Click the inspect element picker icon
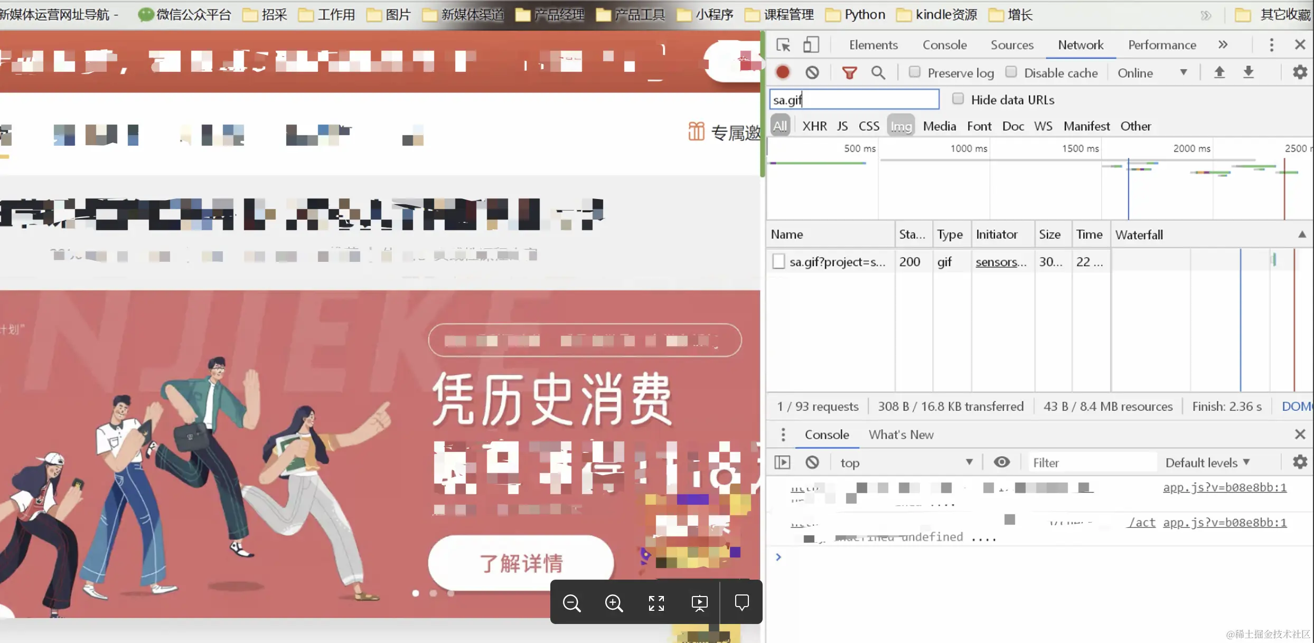Image resolution: width=1314 pixels, height=643 pixels. click(x=783, y=45)
